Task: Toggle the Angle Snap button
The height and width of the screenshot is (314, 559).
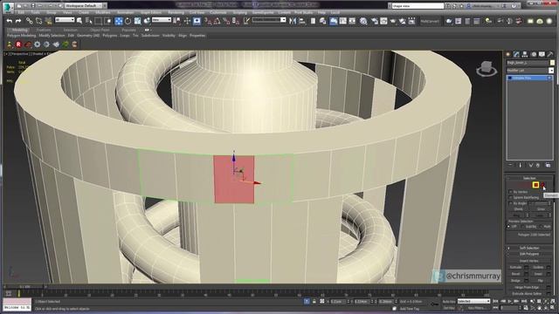Action: point(217,21)
